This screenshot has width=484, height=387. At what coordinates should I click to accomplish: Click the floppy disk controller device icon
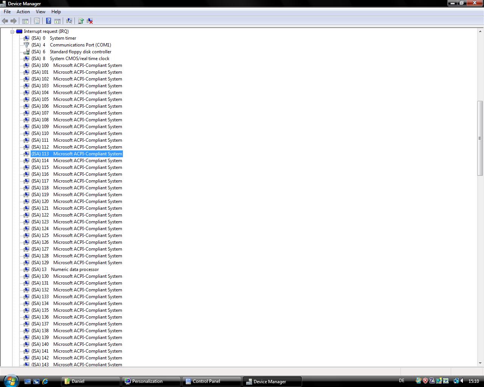pyautogui.click(x=26, y=52)
